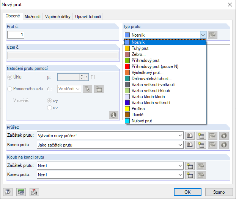Choose the x-z plane radio button
This screenshot has height=199, width=236.
(49, 108)
